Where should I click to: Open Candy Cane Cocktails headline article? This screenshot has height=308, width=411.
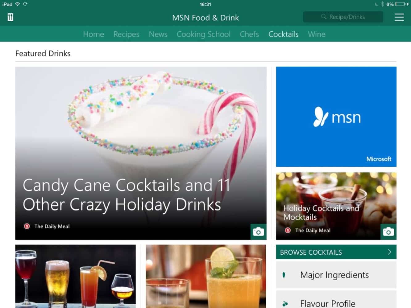tap(126, 195)
